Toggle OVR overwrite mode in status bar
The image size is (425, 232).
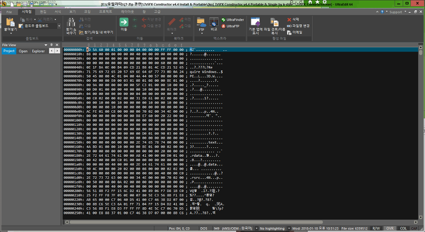click(390, 228)
